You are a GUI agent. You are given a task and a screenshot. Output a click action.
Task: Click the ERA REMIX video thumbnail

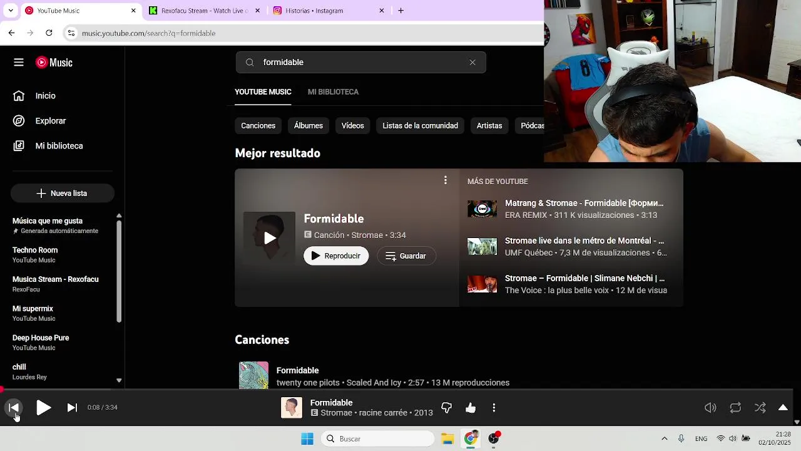482,209
